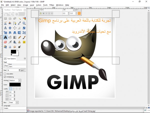Screen dimensions: 150x113
Task: Select the Fuzzy Select magic wand tool
Action: (19, 18)
